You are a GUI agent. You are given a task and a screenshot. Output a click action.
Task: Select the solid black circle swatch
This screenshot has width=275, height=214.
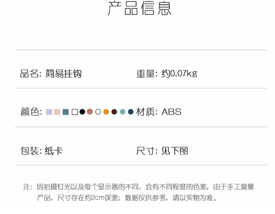pos(82,112)
